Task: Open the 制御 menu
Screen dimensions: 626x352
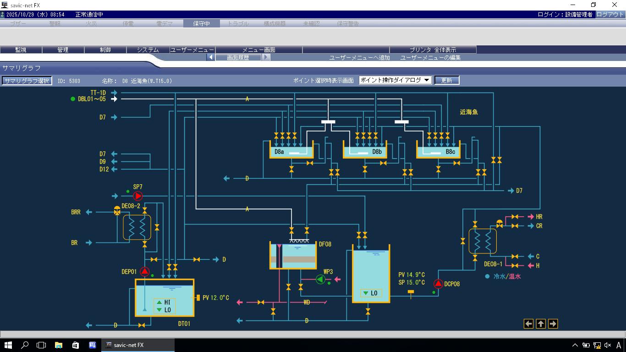Action: (x=105, y=49)
